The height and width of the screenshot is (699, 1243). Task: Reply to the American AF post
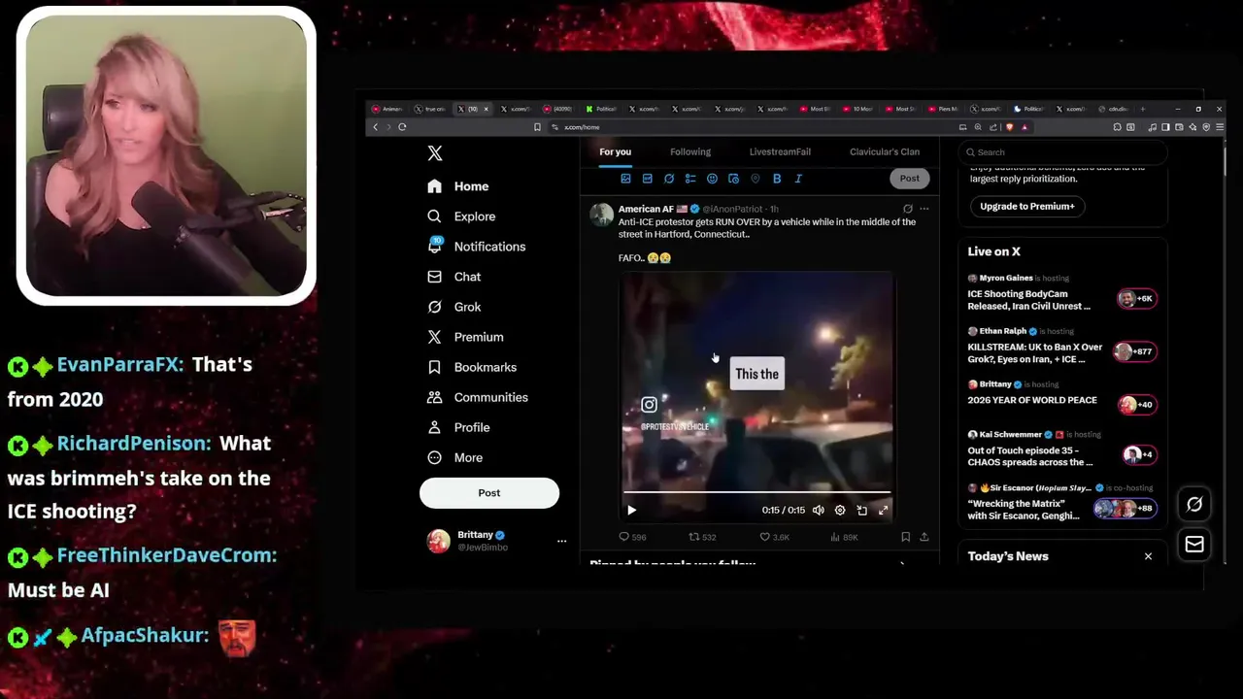(x=632, y=537)
